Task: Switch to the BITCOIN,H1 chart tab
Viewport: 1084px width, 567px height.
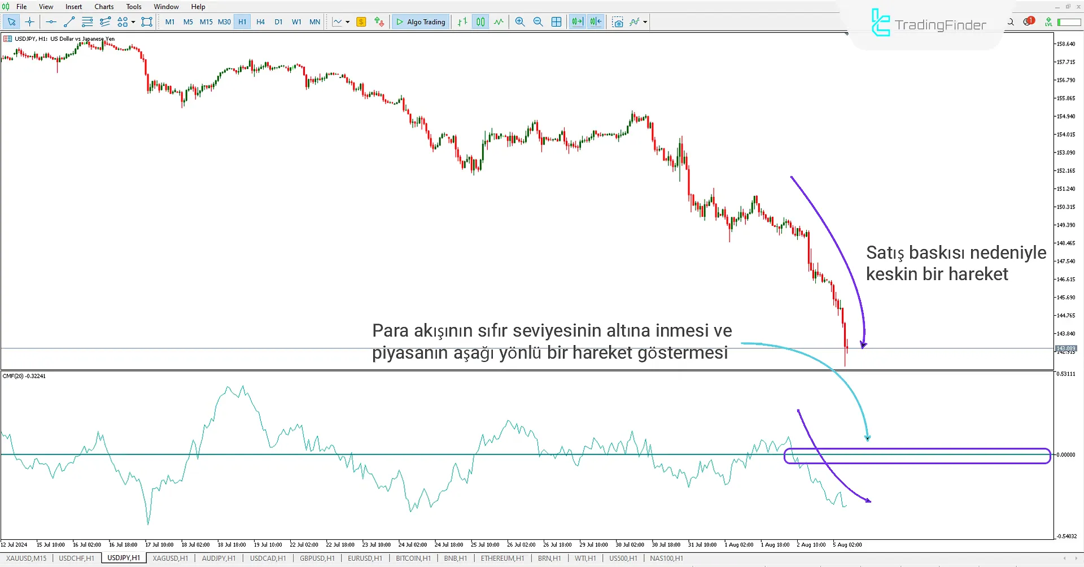Action: coord(413,558)
